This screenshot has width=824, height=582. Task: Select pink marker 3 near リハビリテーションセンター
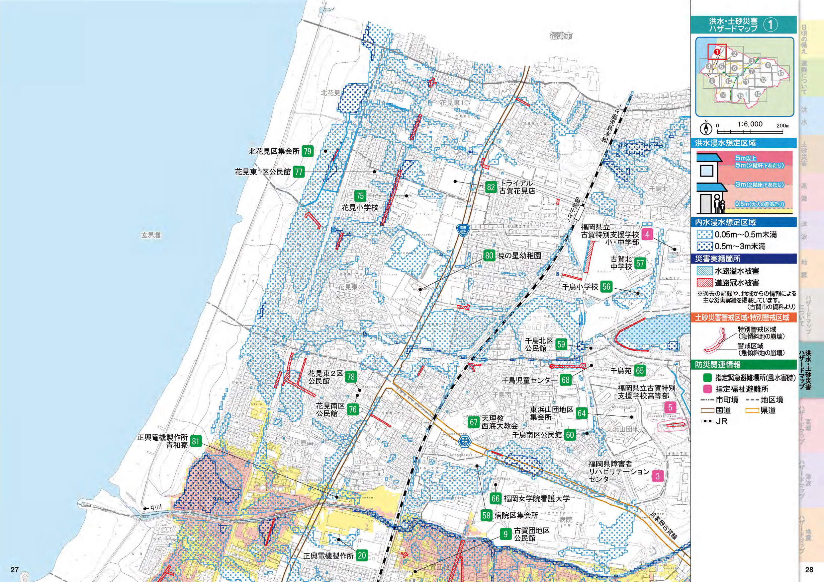[x=658, y=476]
